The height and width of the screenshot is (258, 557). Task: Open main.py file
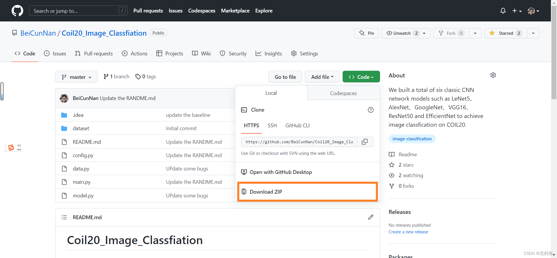coord(82,182)
